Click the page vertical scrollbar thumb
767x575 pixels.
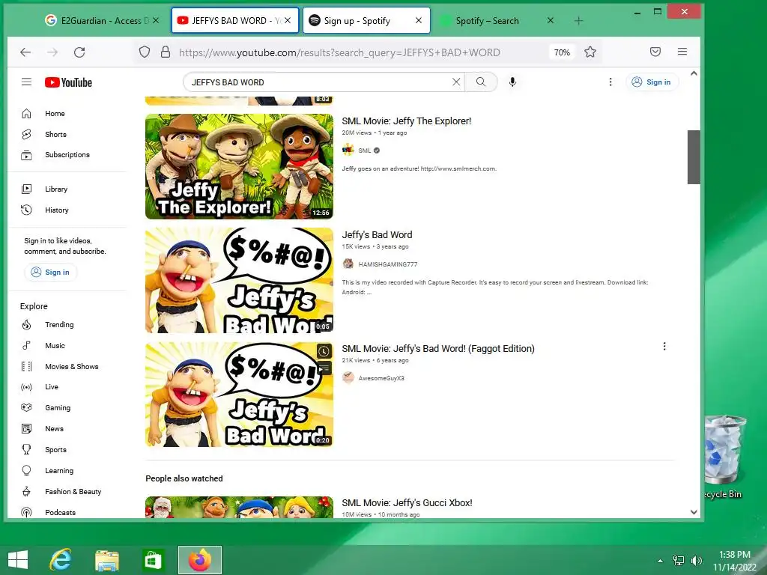click(x=694, y=157)
